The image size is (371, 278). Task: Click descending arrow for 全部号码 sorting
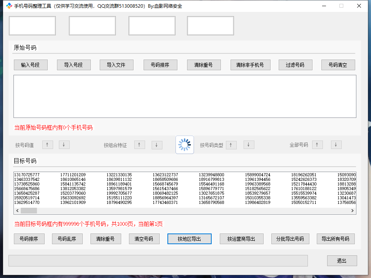click(x=336, y=145)
